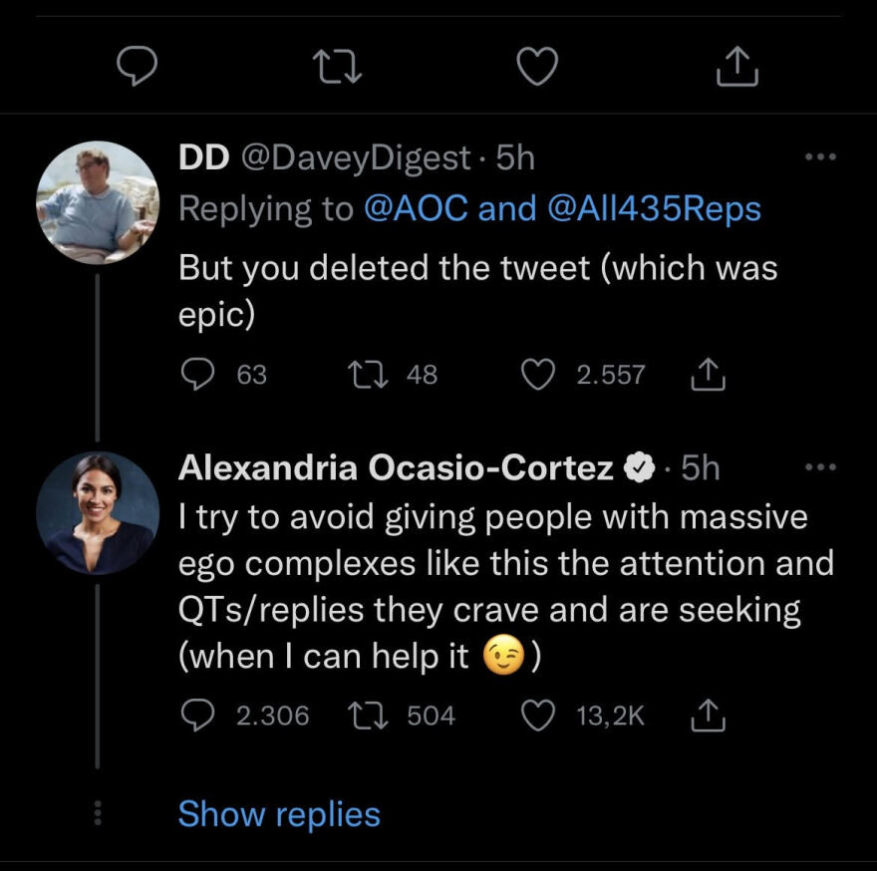The image size is (877, 871).
Task: Open more options for DaveyDigest's tweet
Action: 821,158
